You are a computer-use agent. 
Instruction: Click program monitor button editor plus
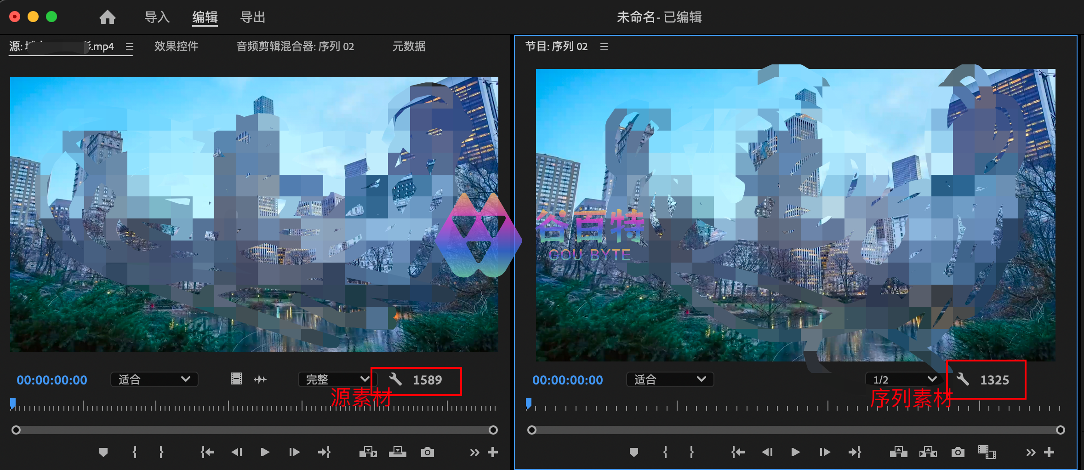click(x=1049, y=453)
